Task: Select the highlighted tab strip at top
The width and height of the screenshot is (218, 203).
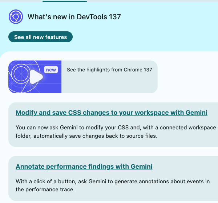Action: pos(65,1)
